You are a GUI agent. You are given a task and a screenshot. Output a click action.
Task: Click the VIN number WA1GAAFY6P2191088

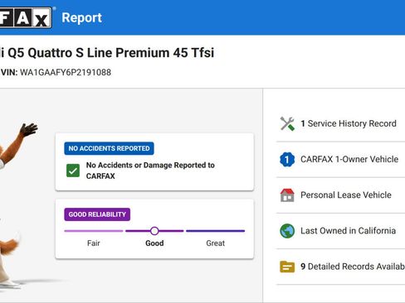coord(66,72)
